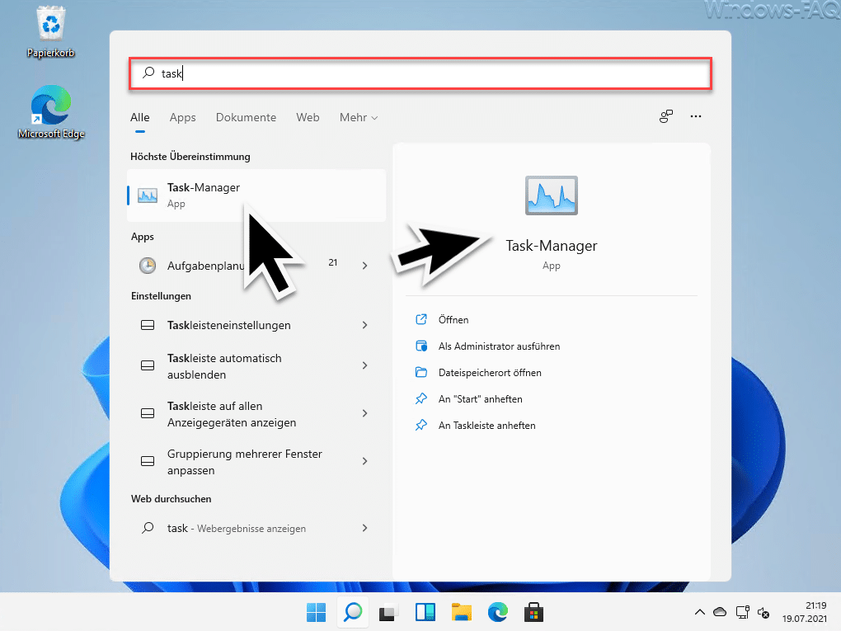841x631 pixels.
Task: Open the Papierkorb desktop icon
Action: tap(51, 31)
